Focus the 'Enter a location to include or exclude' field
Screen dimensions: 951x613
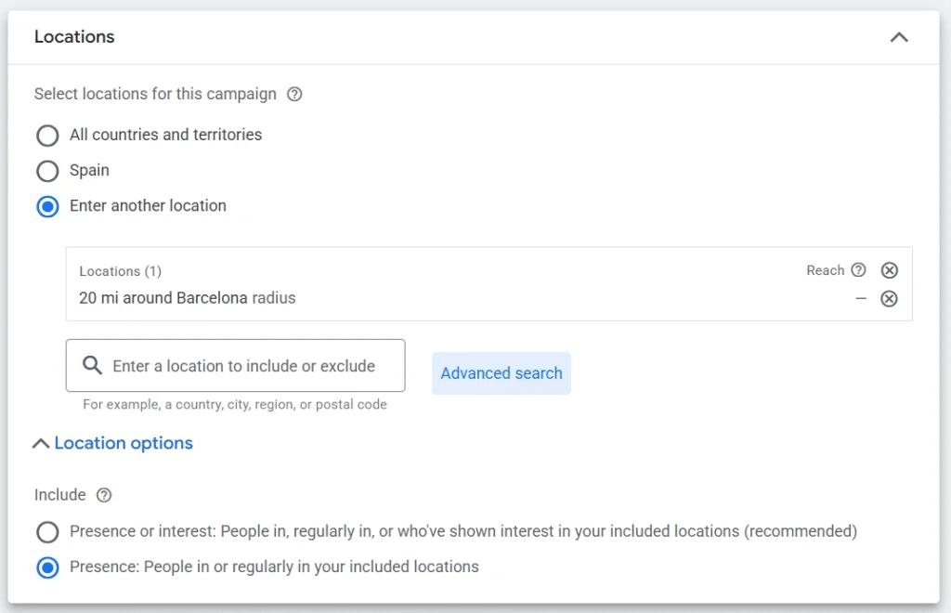point(243,366)
